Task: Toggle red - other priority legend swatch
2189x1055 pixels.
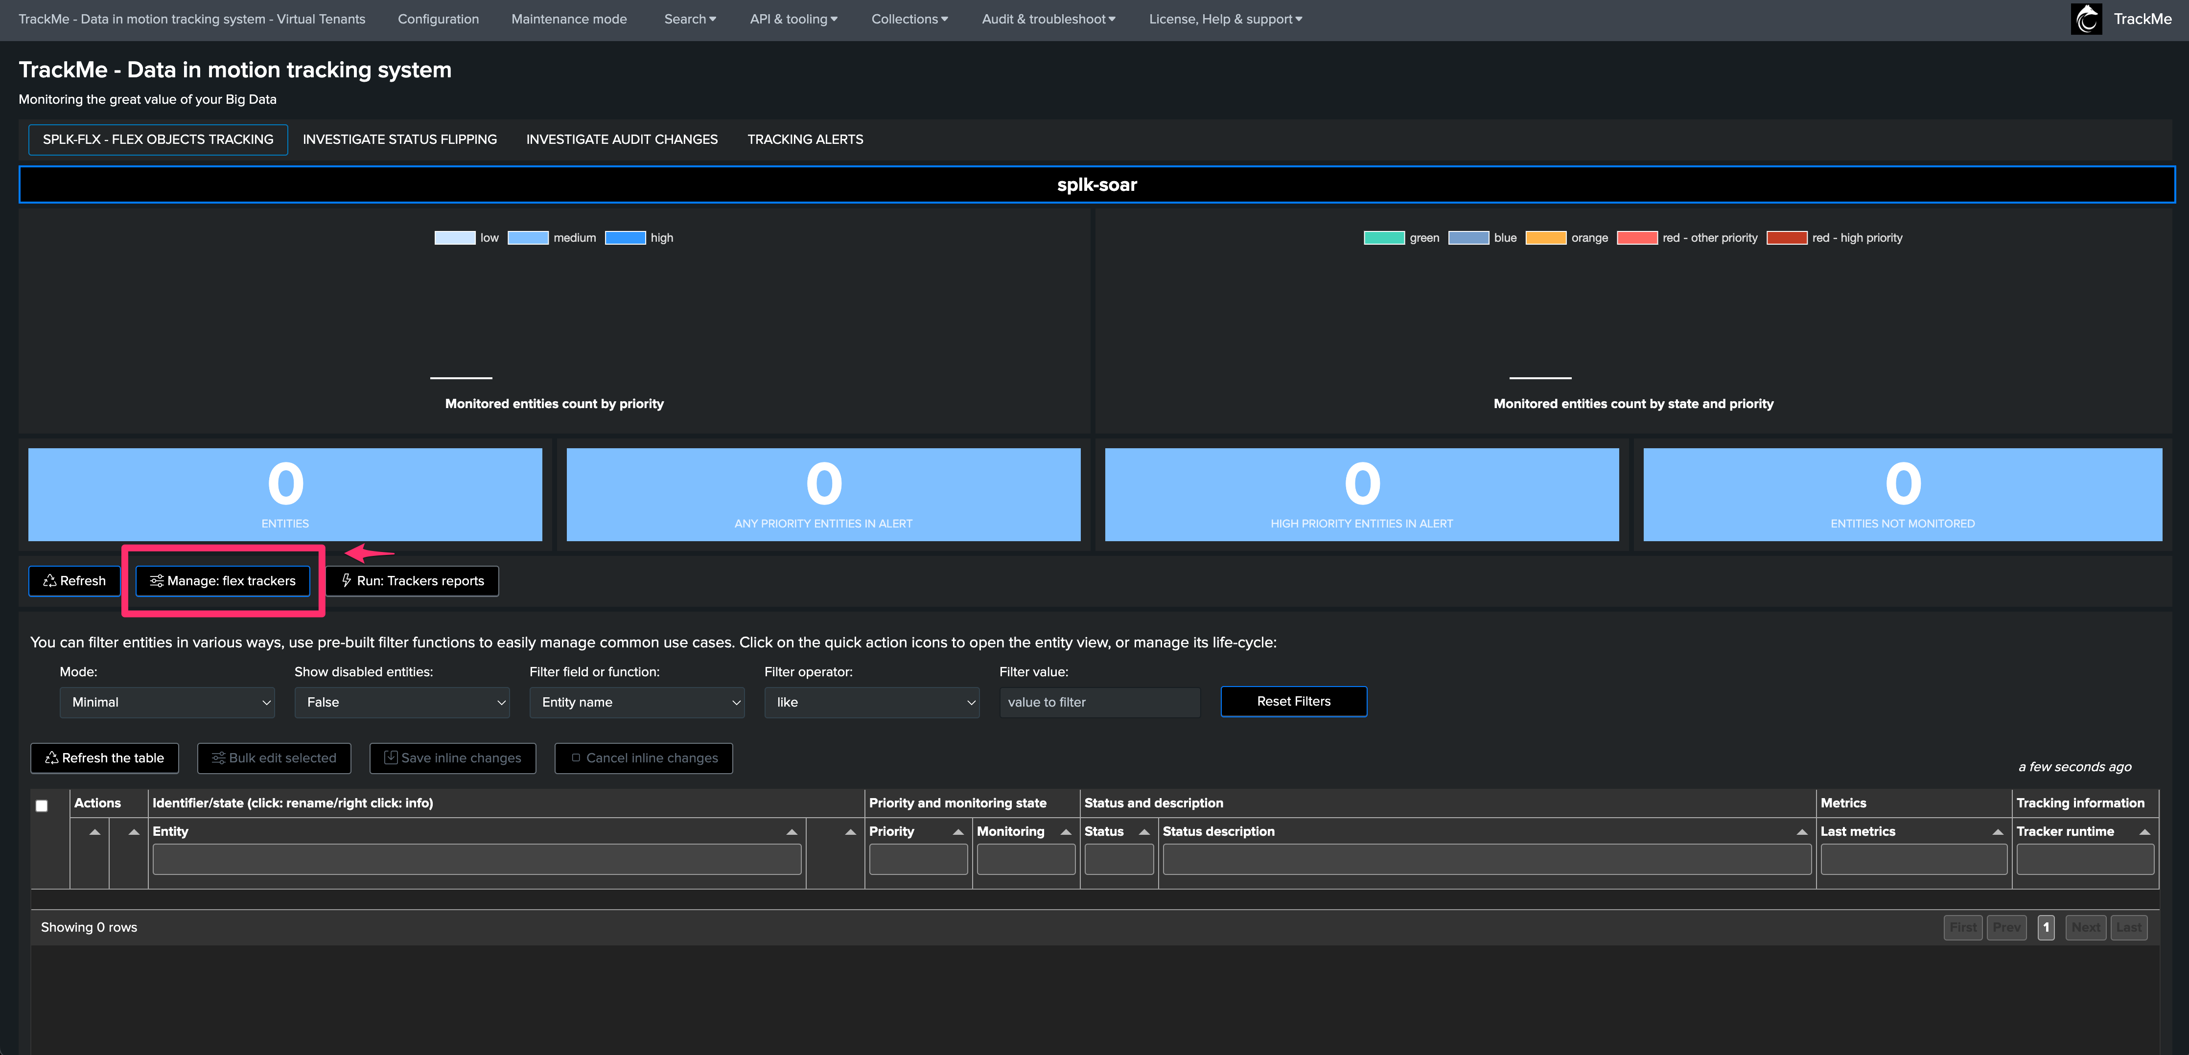Action: 1637,238
